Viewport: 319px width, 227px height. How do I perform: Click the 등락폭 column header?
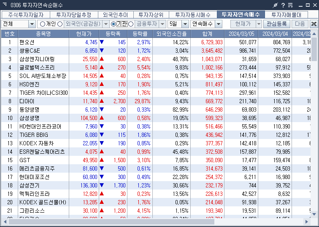(113, 34)
